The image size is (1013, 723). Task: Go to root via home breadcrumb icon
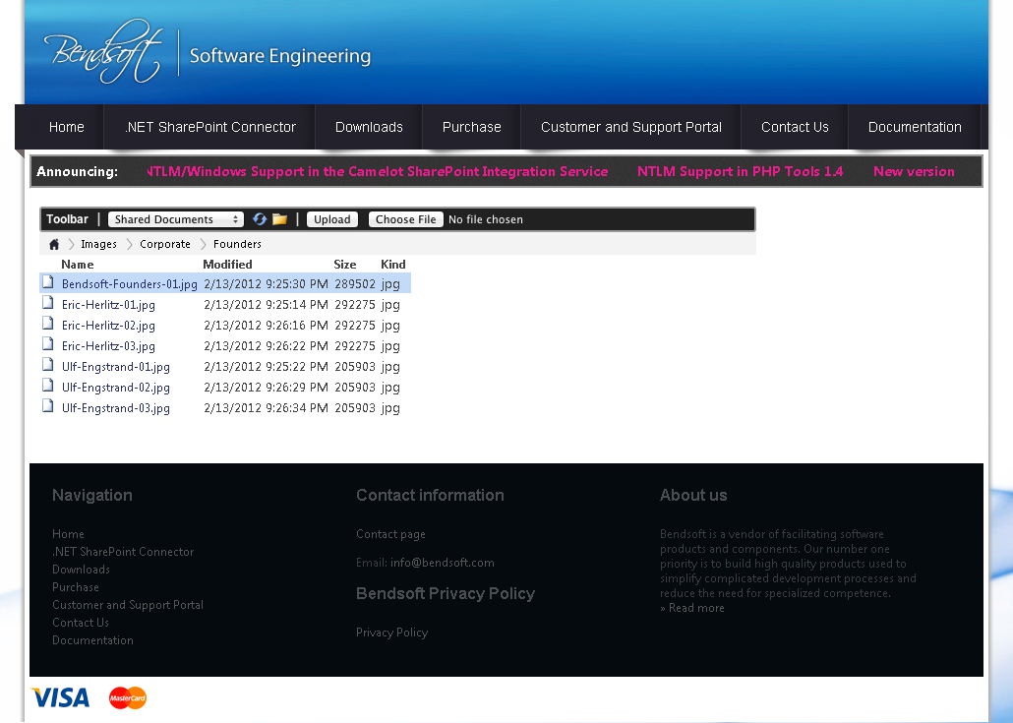(x=54, y=244)
